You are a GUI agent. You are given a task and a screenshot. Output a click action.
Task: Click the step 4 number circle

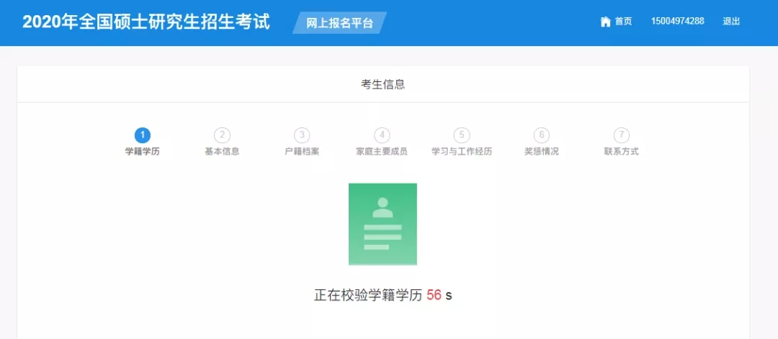pyautogui.click(x=382, y=135)
